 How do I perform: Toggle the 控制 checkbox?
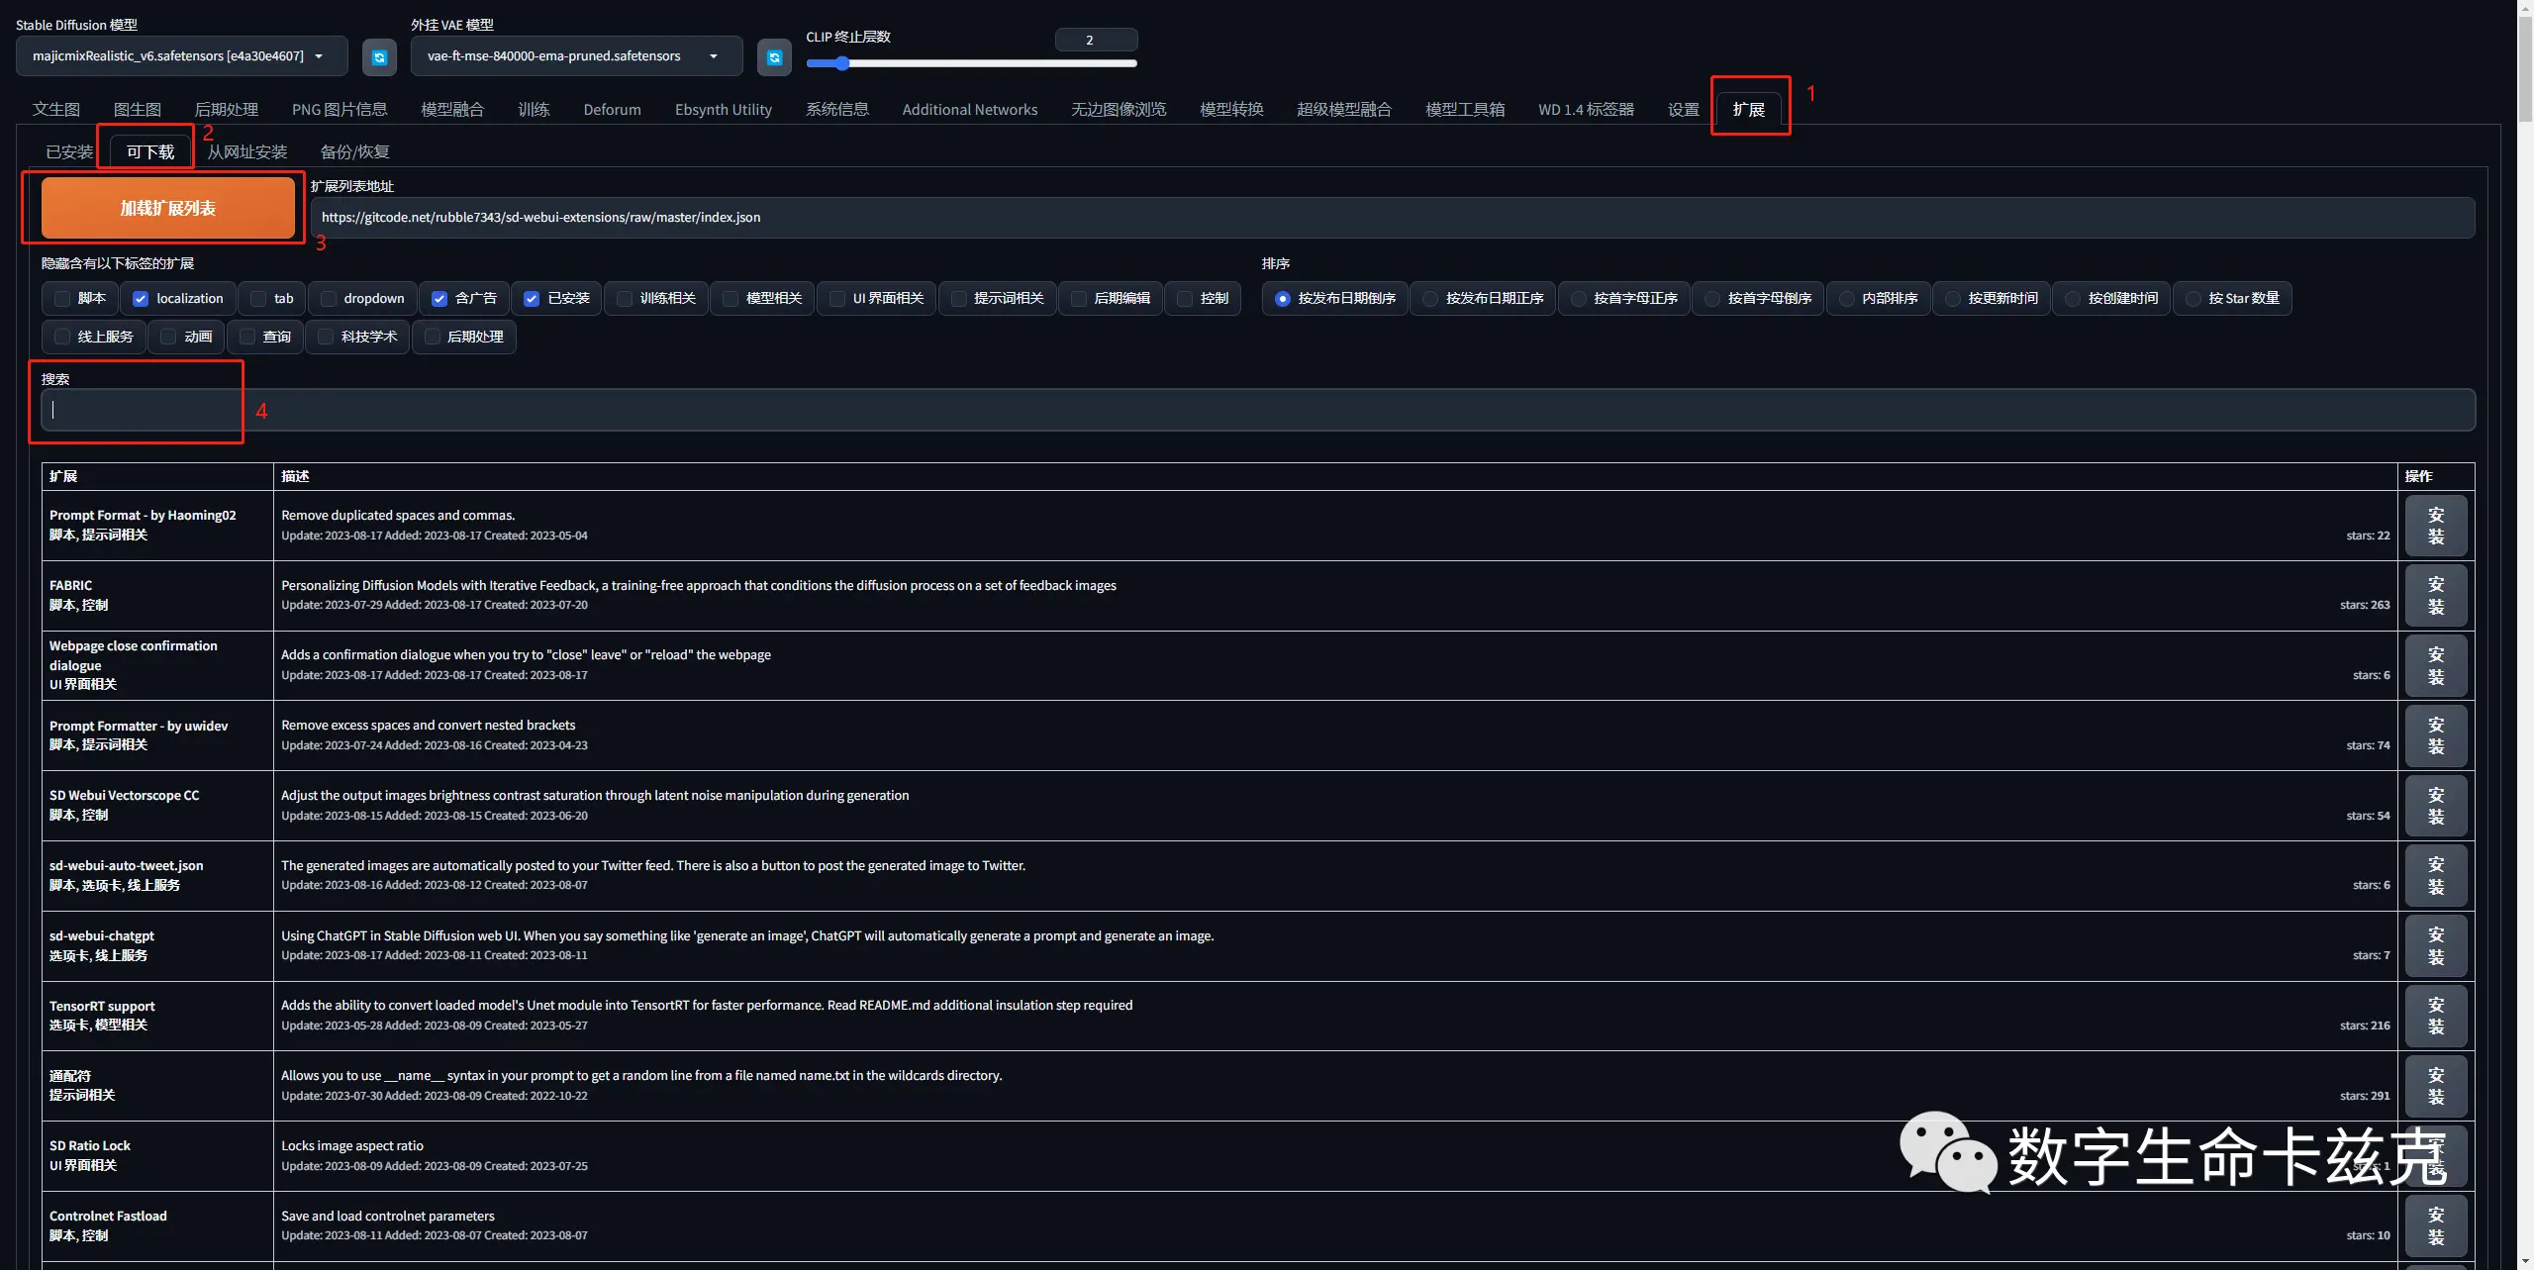point(1185,299)
